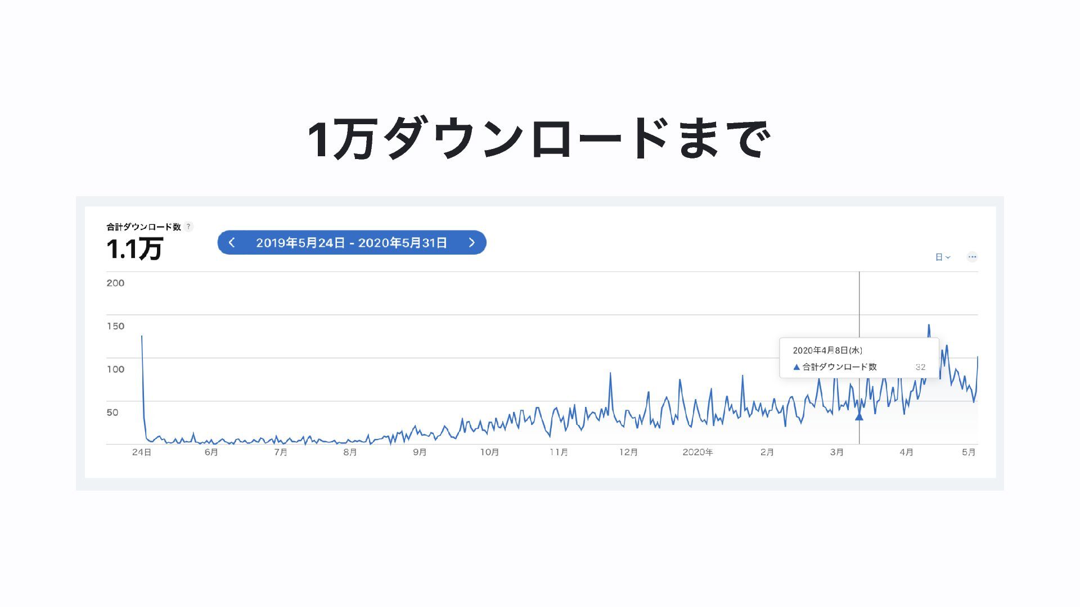Click the tooltip date 2020年4月8日(水)

tap(827, 350)
